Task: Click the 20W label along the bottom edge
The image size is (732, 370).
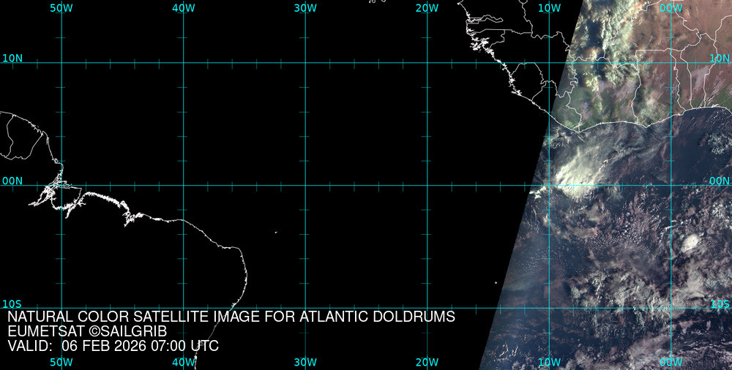Action: 427,362
